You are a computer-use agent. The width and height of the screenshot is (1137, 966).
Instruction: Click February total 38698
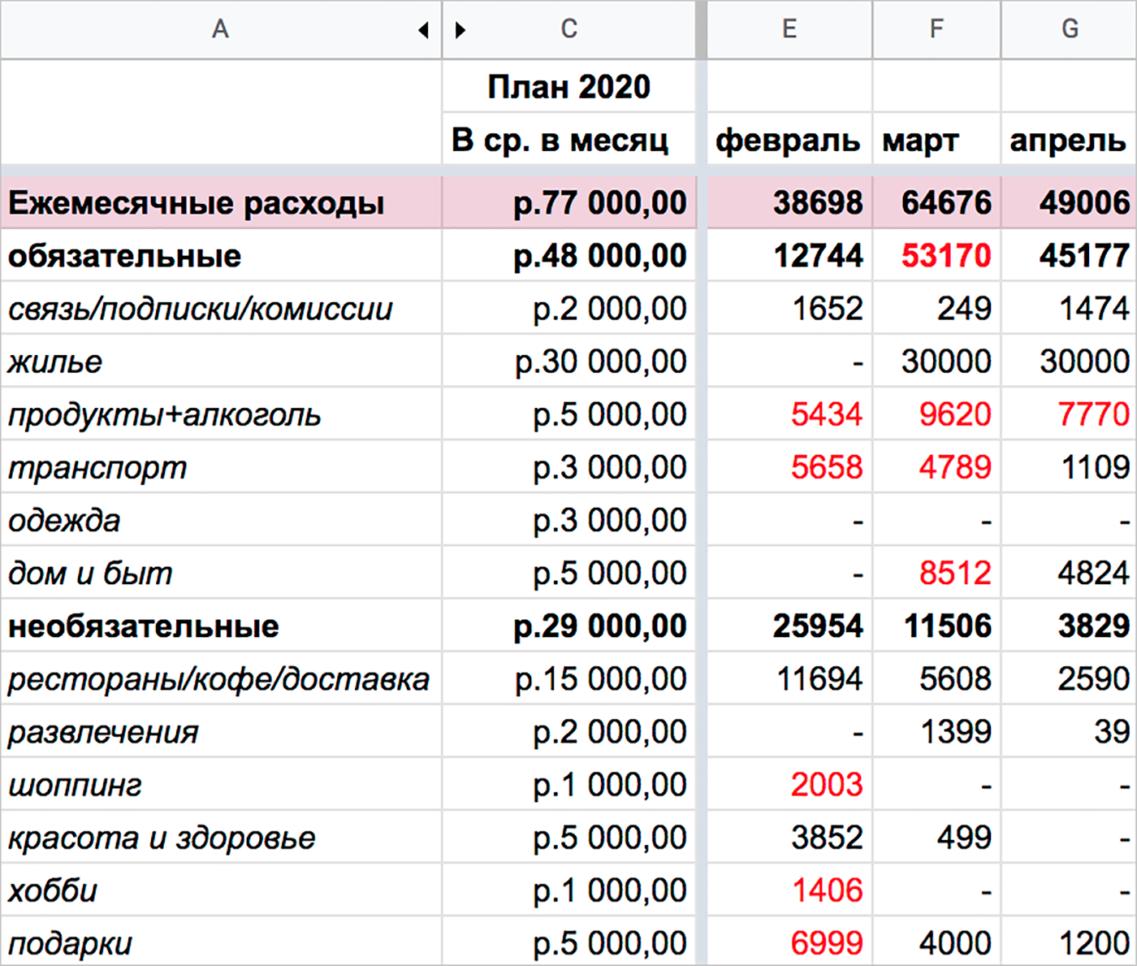coord(818,202)
